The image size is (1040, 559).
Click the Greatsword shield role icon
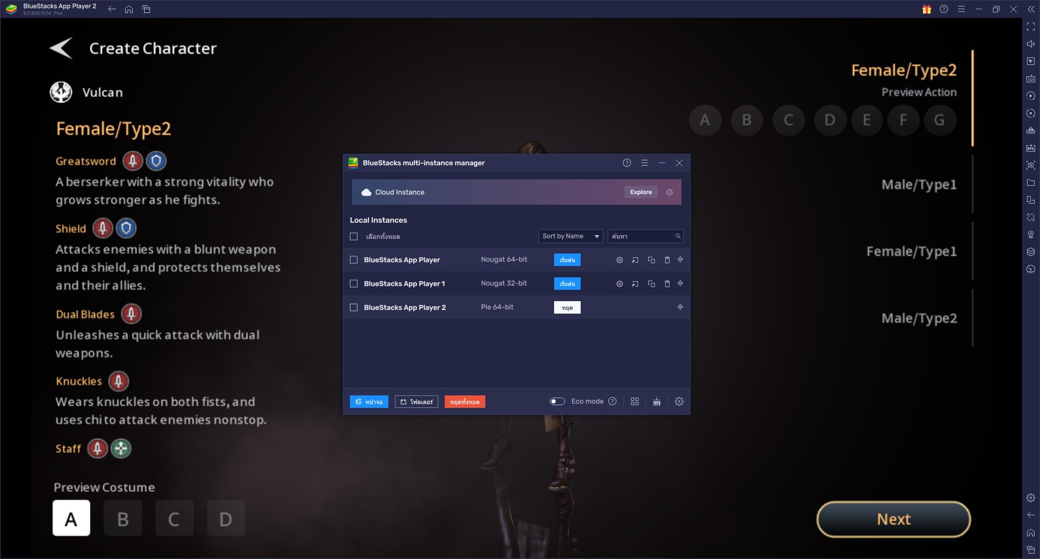coord(157,161)
